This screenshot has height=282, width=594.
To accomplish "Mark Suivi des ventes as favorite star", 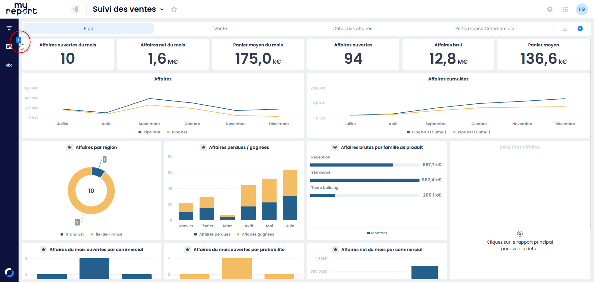I will [174, 9].
